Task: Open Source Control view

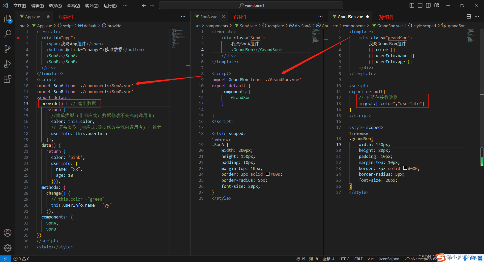Action: (x=8, y=49)
